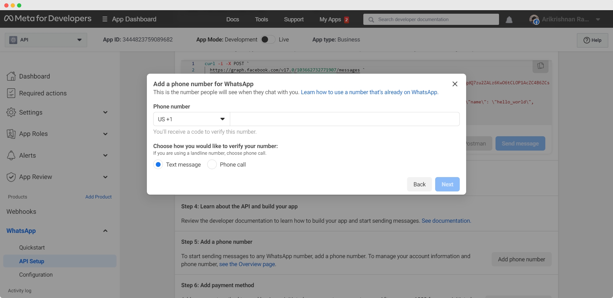The image size is (613, 298).
Task: Click the Activity log heading
Action: (19, 291)
